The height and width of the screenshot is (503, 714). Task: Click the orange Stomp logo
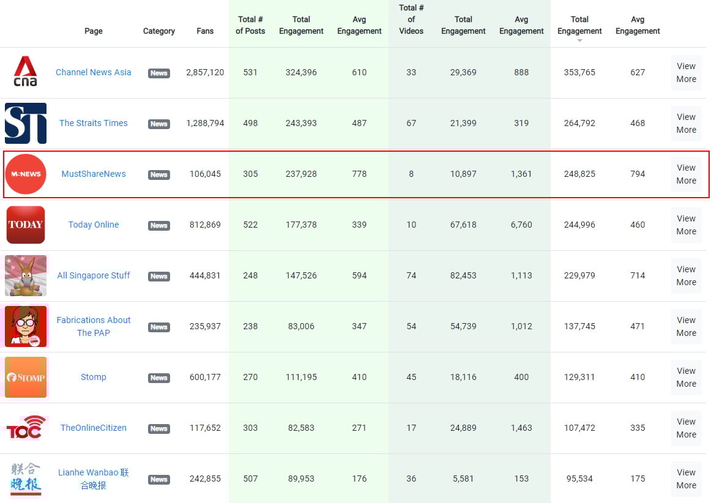26,377
